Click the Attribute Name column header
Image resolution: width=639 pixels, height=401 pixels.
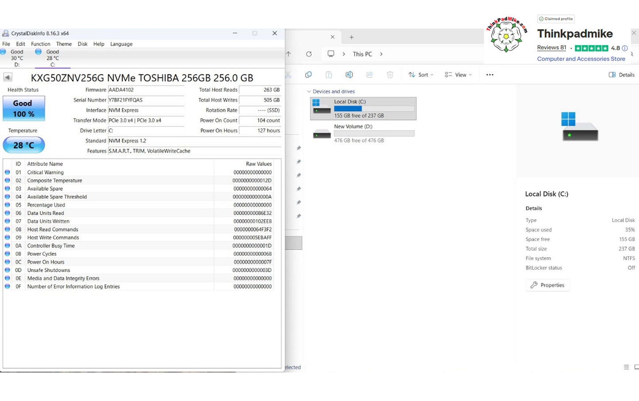point(45,164)
